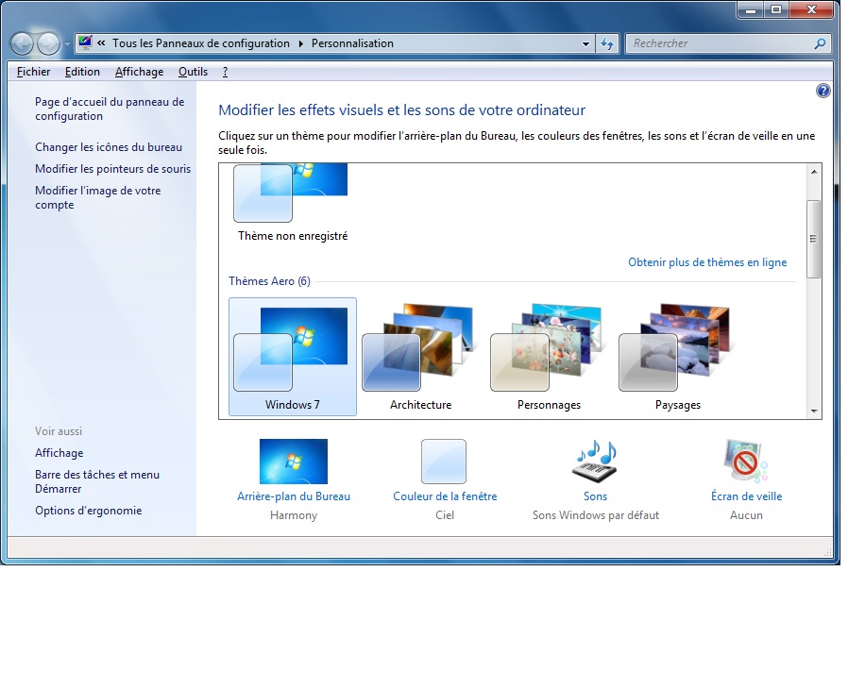Screen dimensions: 848x689
Task: Click the Personnalisation breadcrumb
Action: coord(352,43)
